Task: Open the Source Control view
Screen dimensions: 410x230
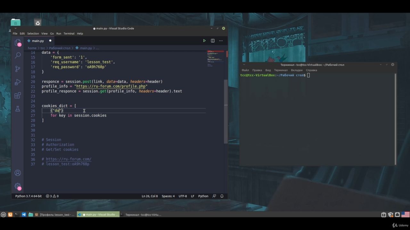Action: click(x=18, y=69)
